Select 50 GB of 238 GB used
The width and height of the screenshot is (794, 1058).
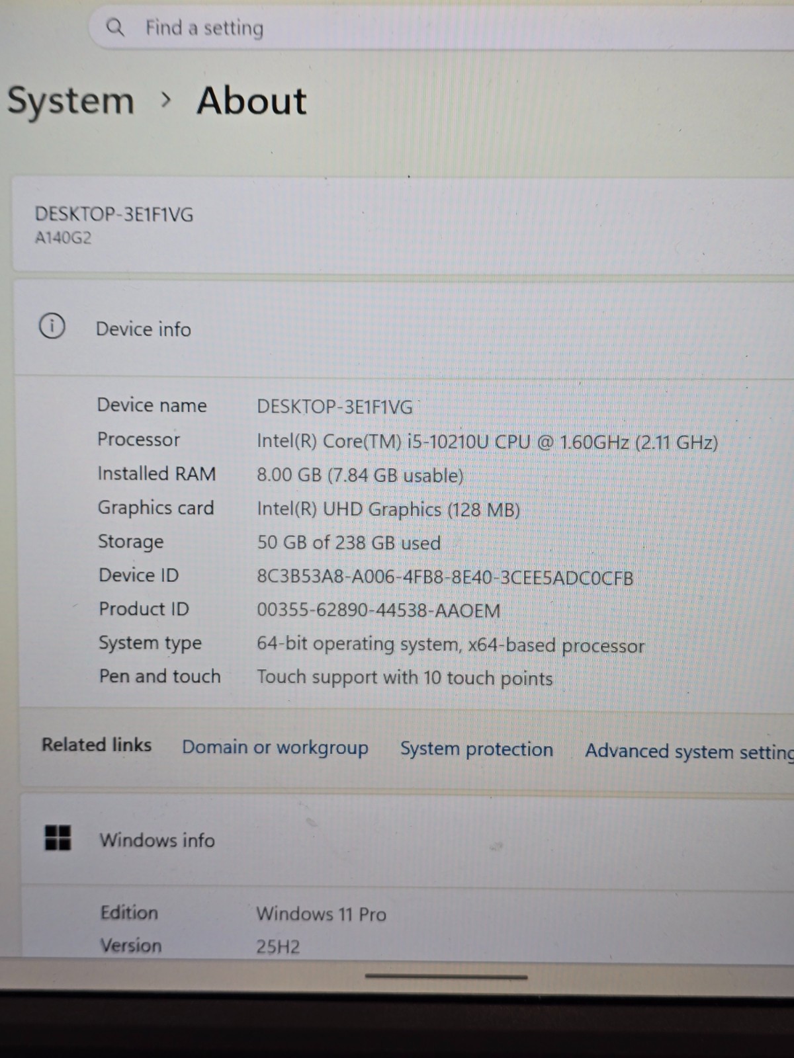click(349, 544)
